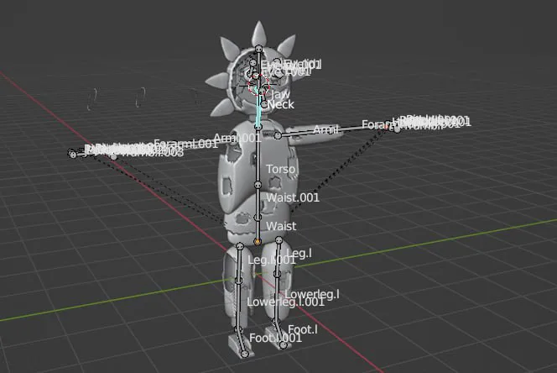The height and width of the screenshot is (373, 557).
Task: Select the Foot.l.001 bone label
Action: 276,338
